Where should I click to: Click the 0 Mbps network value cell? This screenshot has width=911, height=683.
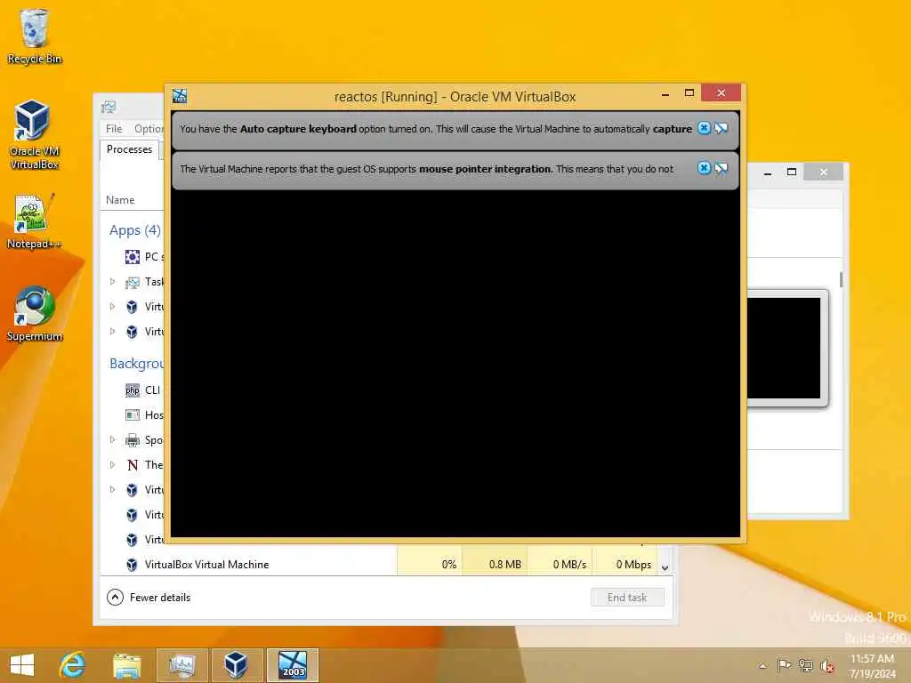625,564
